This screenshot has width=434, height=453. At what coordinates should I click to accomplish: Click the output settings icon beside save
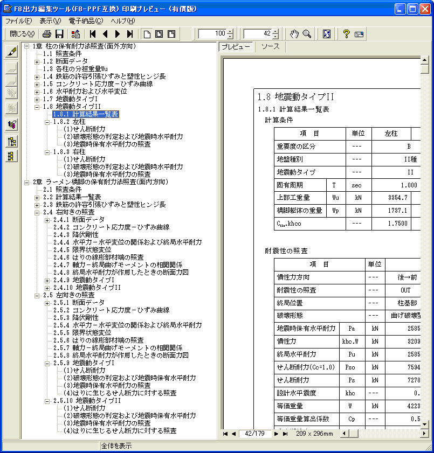[x=76, y=34]
